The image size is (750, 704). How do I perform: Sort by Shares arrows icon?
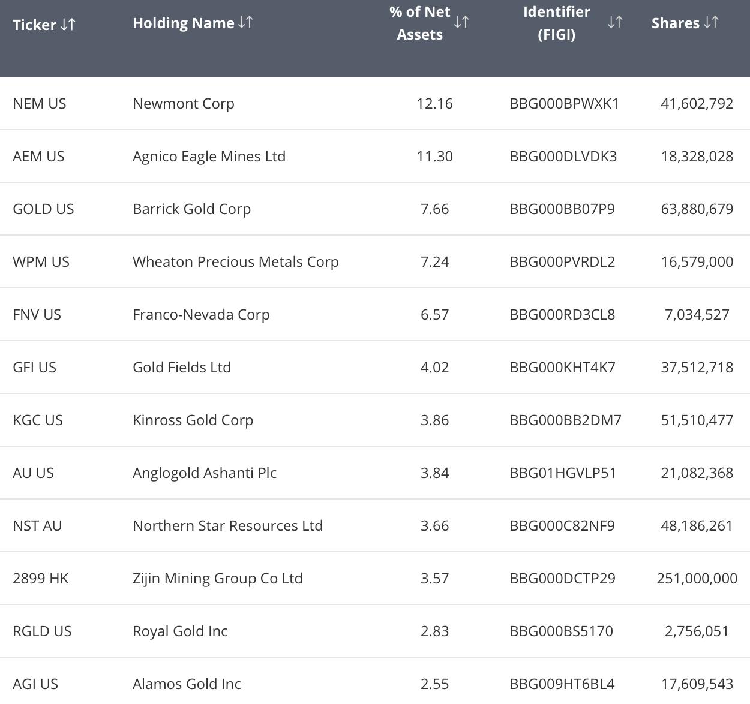(x=711, y=23)
